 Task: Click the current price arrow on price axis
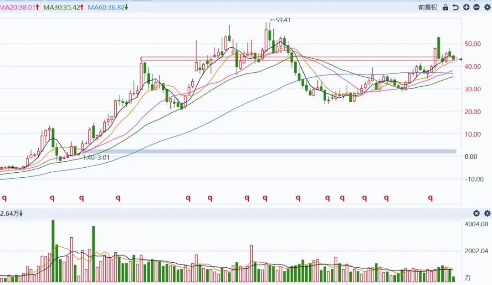coord(461,60)
